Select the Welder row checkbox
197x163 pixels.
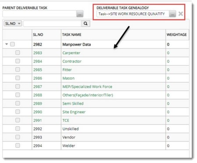pyautogui.click(x=18, y=145)
